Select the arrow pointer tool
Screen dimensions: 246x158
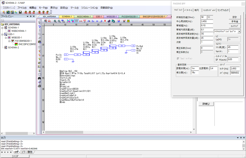(x=39, y=22)
